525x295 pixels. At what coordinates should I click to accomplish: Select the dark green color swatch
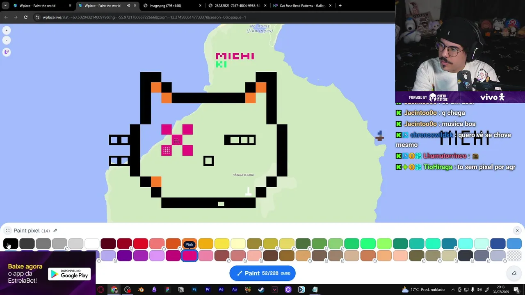(x=303, y=244)
